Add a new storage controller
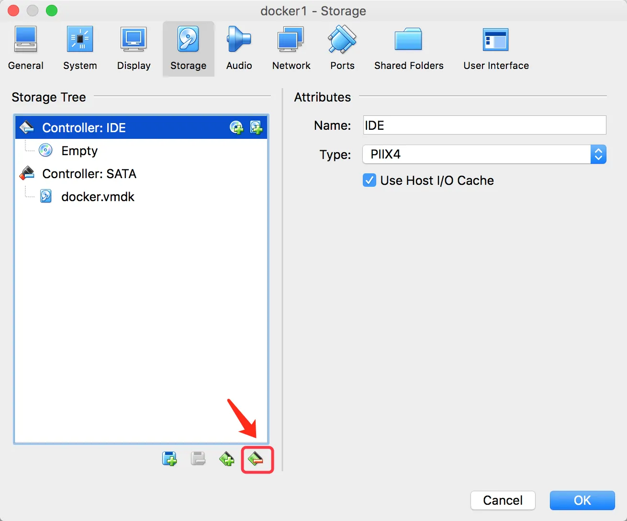Image resolution: width=627 pixels, height=521 pixels. point(227,459)
